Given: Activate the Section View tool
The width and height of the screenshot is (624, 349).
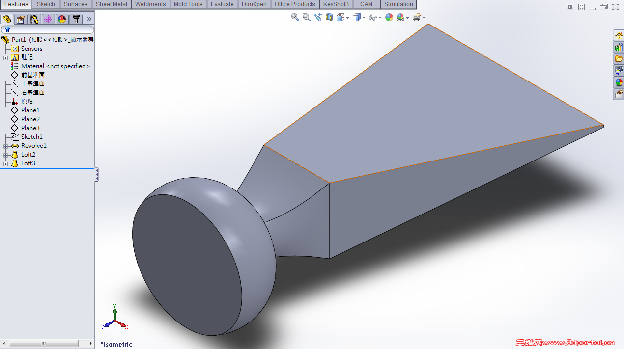Looking at the screenshot, I should click(329, 17).
